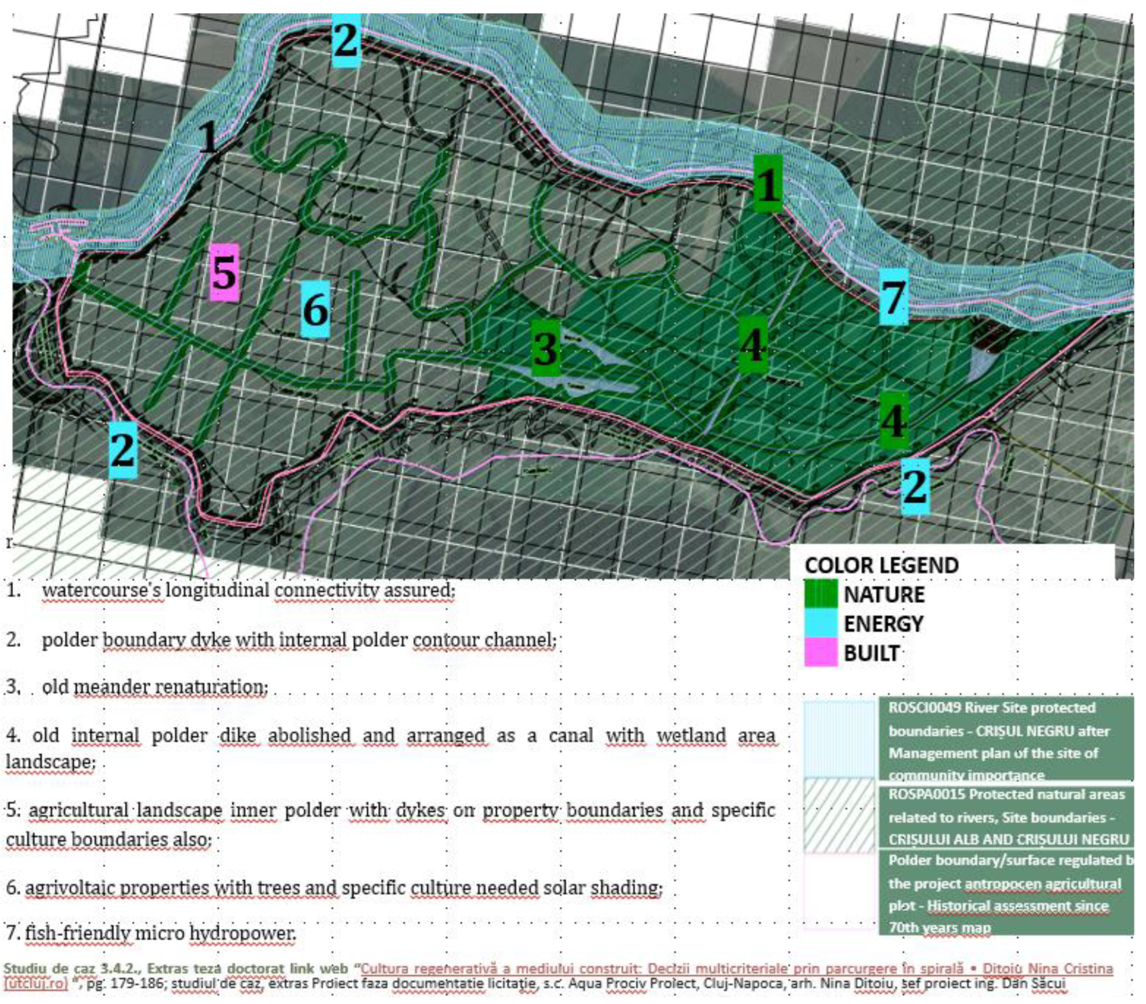
Task: Click the magenta number 5 map marker
Action: 225,274
